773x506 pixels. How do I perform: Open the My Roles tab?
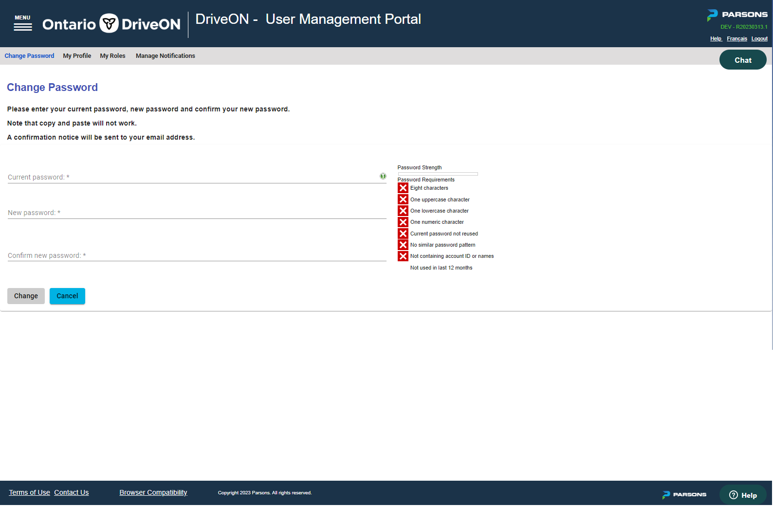click(112, 56)
